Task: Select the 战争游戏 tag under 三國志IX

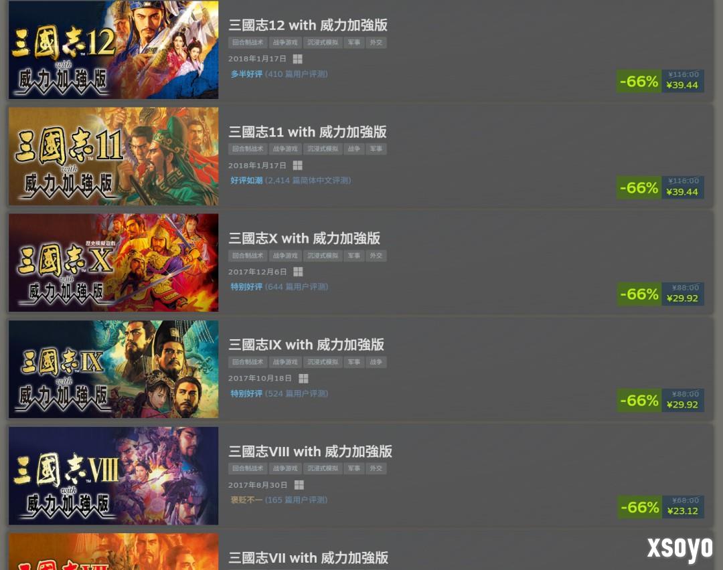Action: click(285, 362)
